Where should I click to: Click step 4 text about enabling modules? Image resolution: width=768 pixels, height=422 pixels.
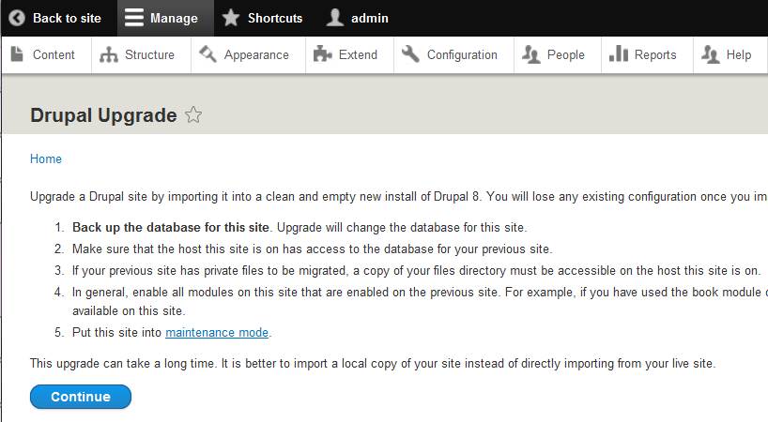(420, 301)
